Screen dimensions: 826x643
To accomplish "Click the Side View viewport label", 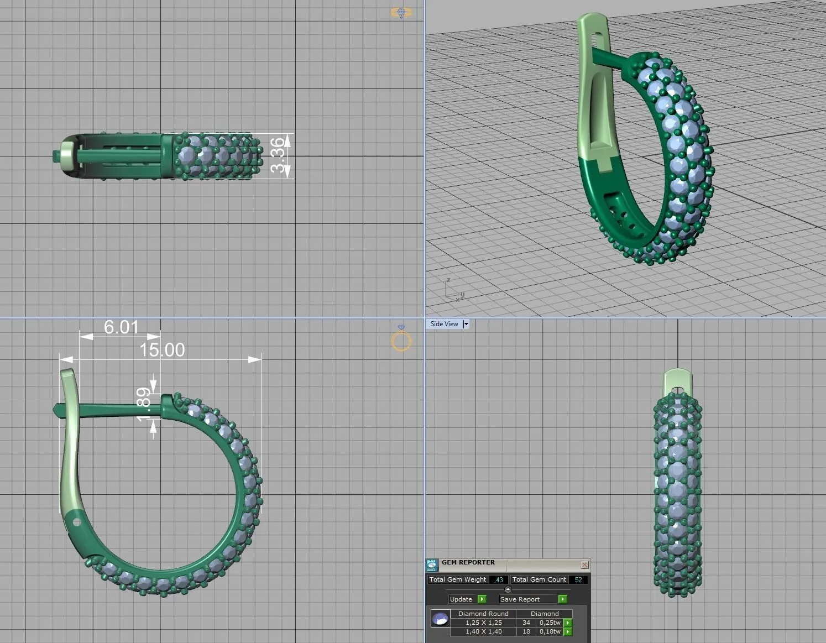I will tap(444, 325).
